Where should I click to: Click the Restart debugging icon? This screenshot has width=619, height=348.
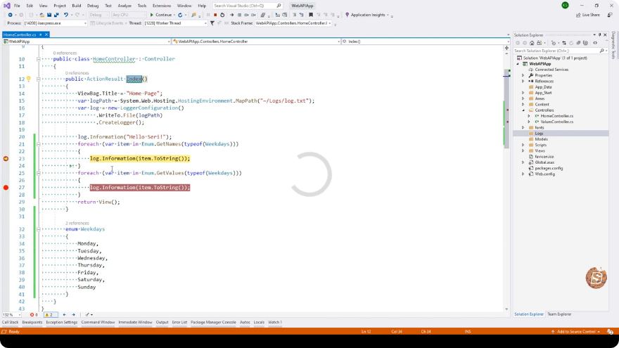click(222, 15)
